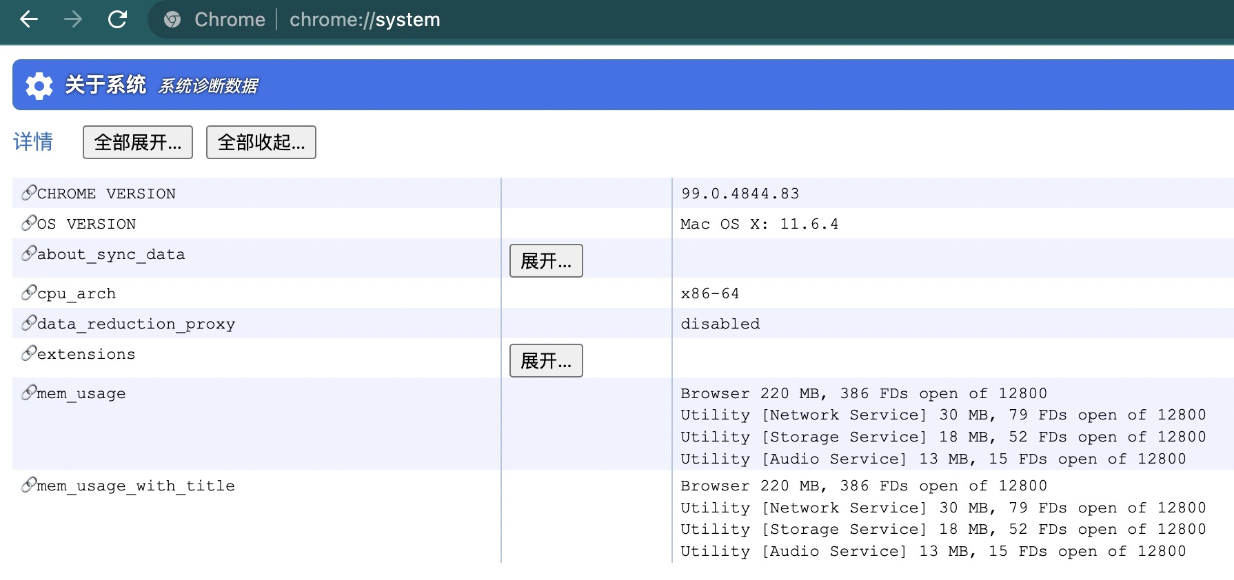
Task: Click the gear icon in 关于系统 header
Action: 39,85
